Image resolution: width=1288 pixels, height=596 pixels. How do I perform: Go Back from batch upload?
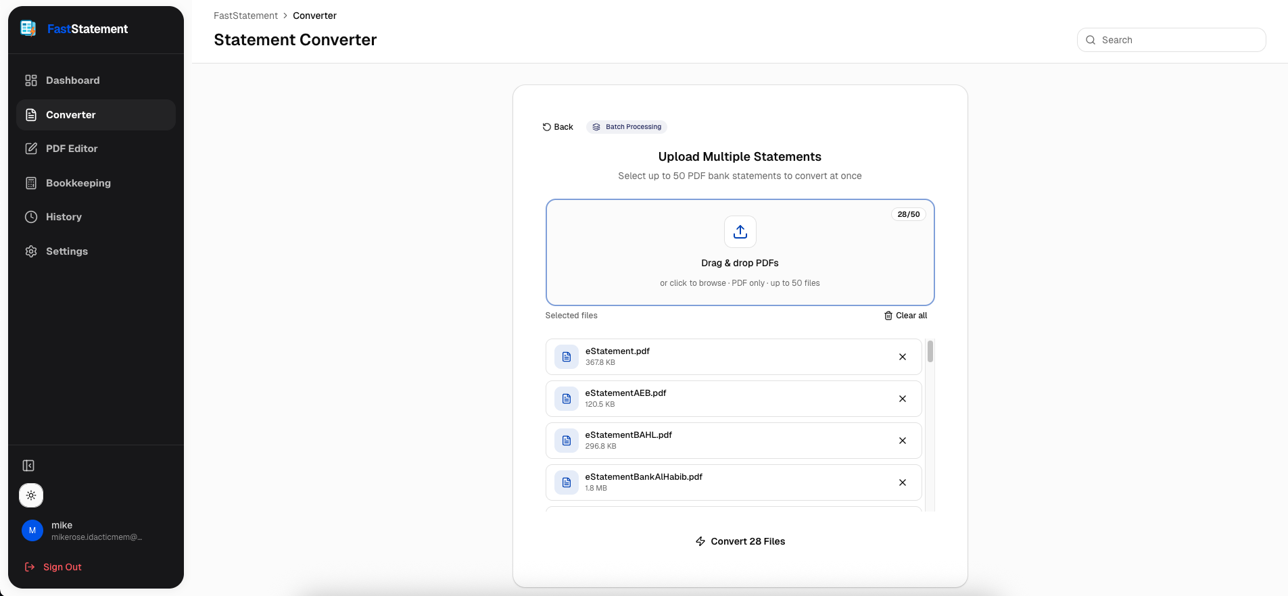point(558,127)
